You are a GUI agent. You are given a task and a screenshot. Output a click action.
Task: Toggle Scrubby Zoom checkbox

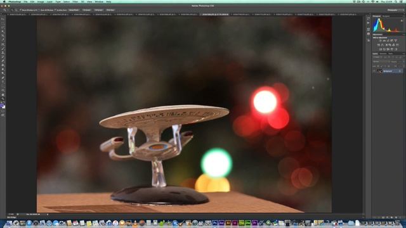55,10
